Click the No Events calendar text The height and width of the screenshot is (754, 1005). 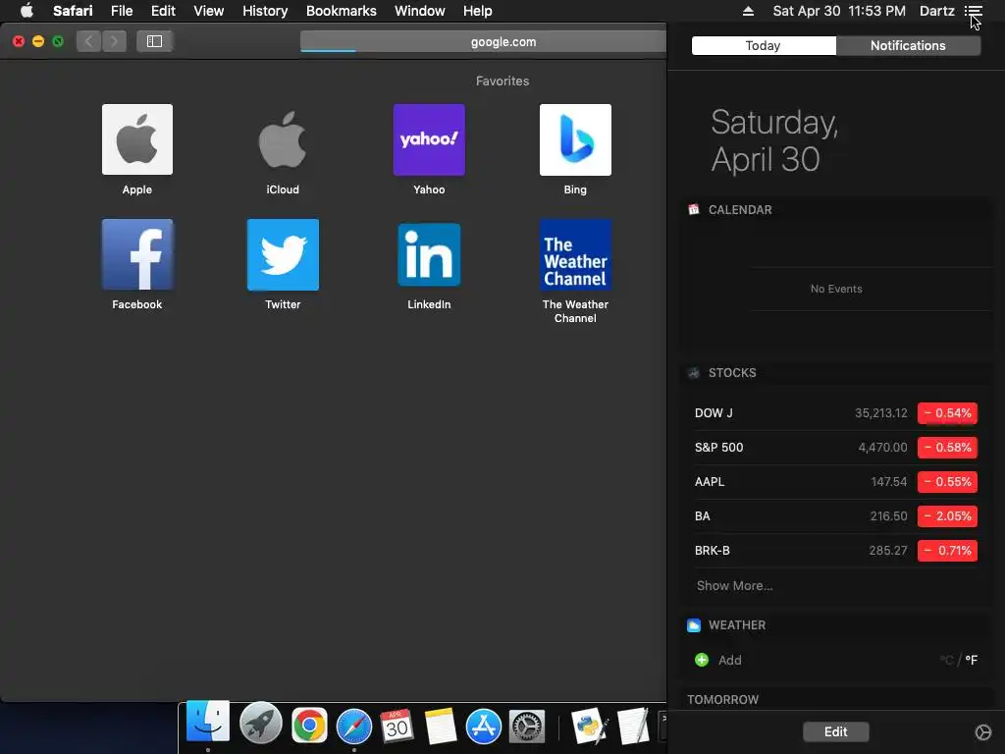(x=836, y=289)
